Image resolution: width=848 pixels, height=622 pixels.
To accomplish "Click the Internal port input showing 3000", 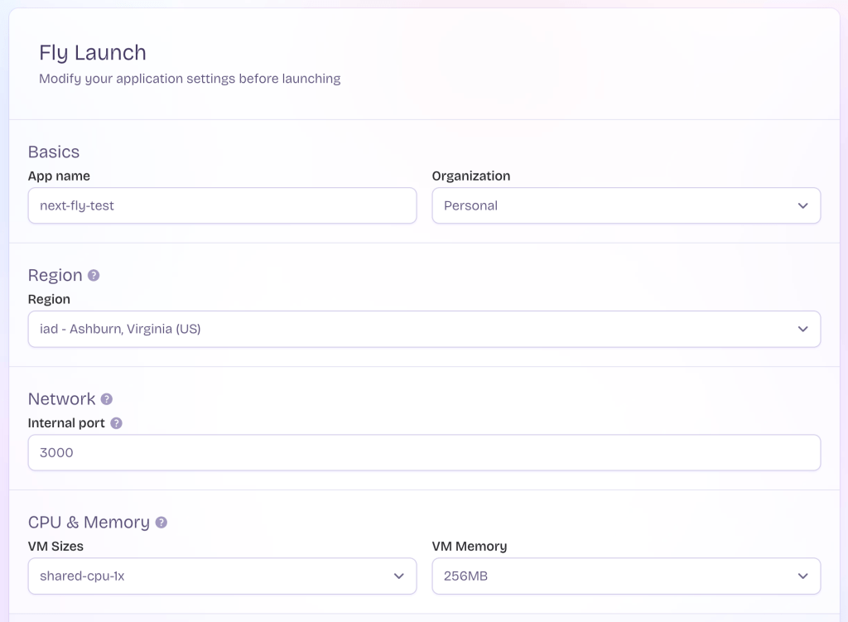I will pyautogui.click(x=423, y=453).
